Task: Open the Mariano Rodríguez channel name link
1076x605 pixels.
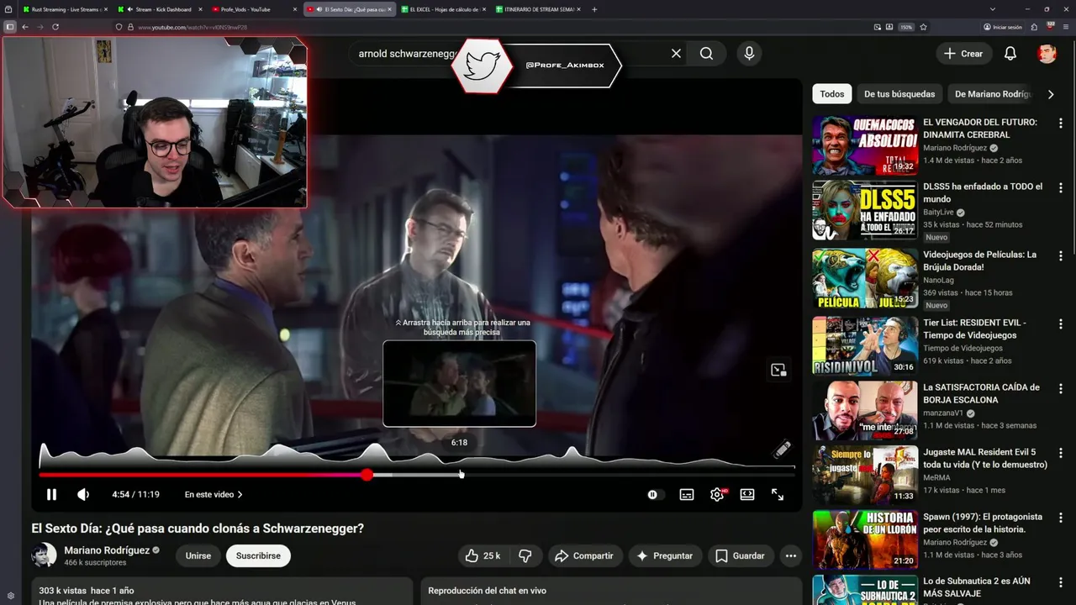Action: coord(107,550)
